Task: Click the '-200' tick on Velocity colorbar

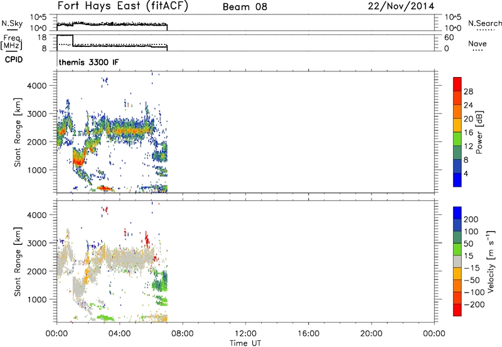Action: click(474, 304)
